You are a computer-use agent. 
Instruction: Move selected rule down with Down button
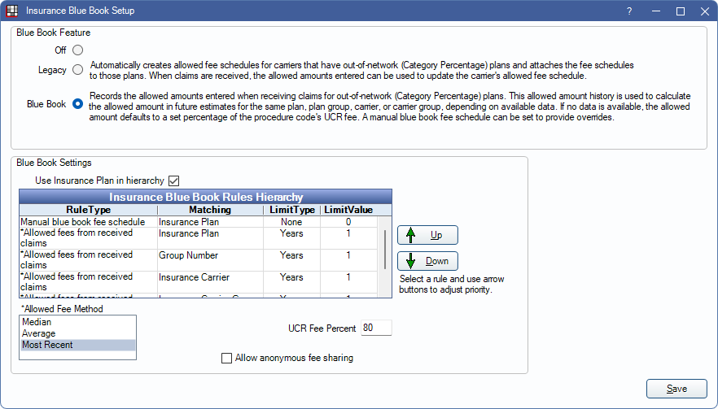pos(427,261)
